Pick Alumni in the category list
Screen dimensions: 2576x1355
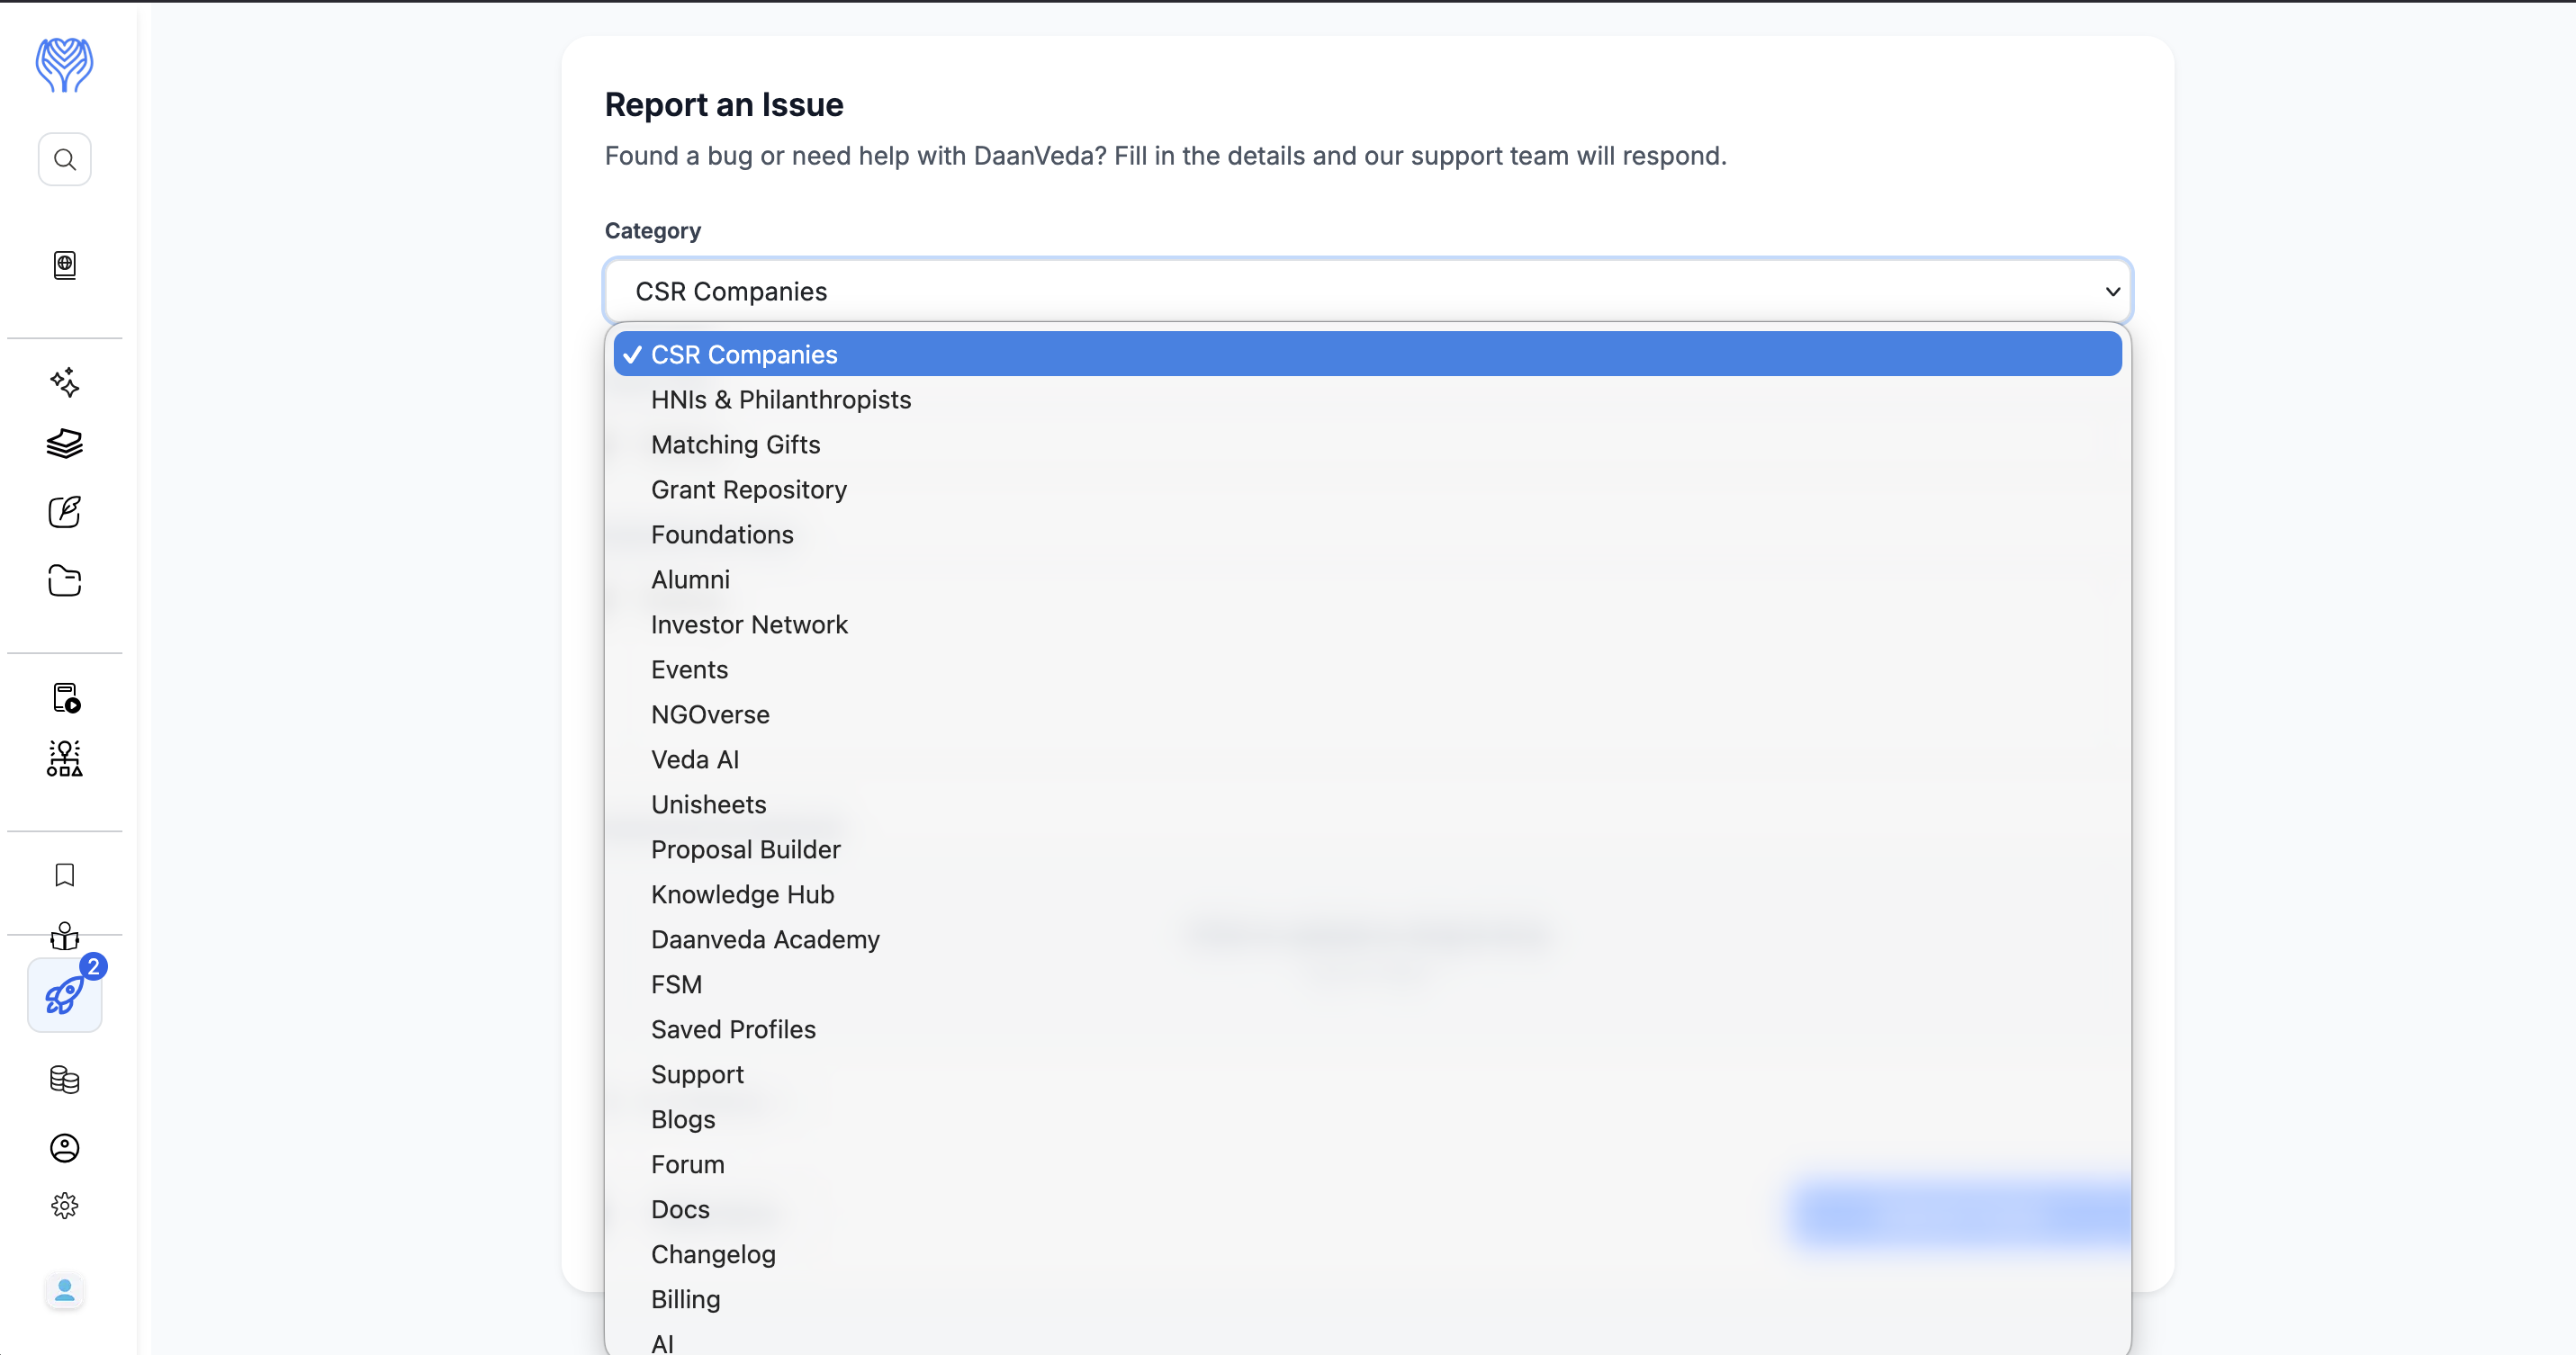(x=1367, y=579)
